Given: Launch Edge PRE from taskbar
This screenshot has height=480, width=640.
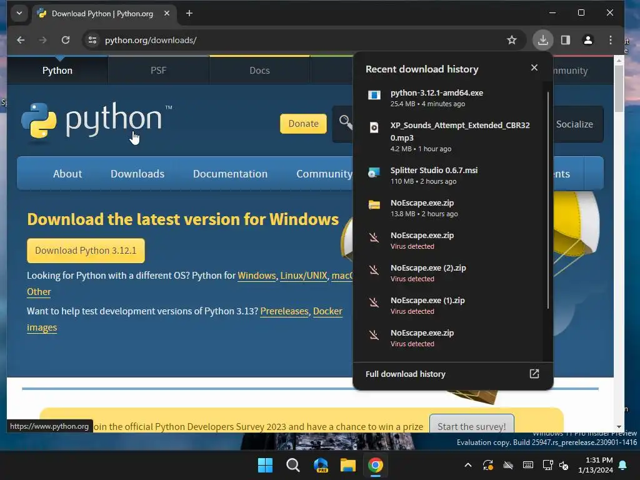Looking at the screenshot, I should point(321,465).
